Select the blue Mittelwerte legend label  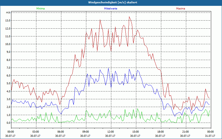click(x=110, y=9)
